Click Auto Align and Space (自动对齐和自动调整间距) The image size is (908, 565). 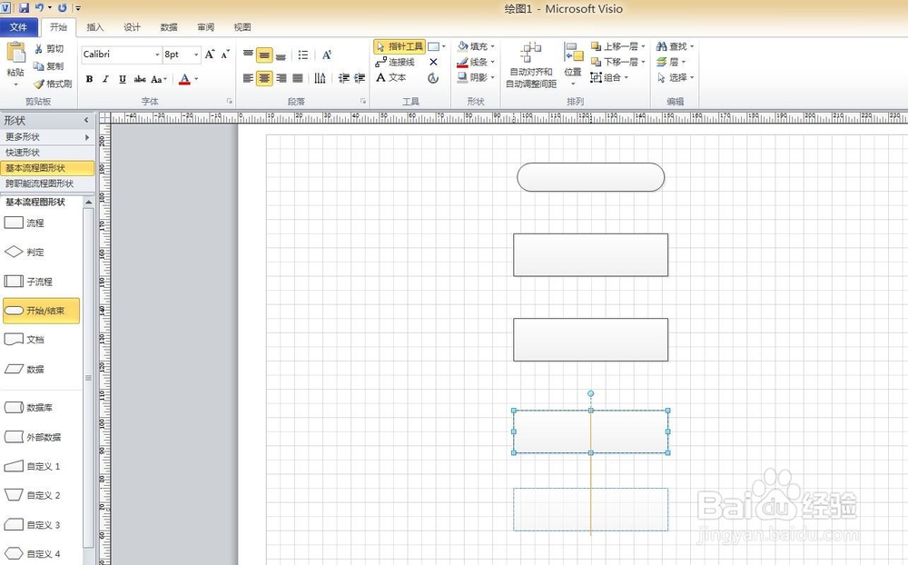[531, 64]
